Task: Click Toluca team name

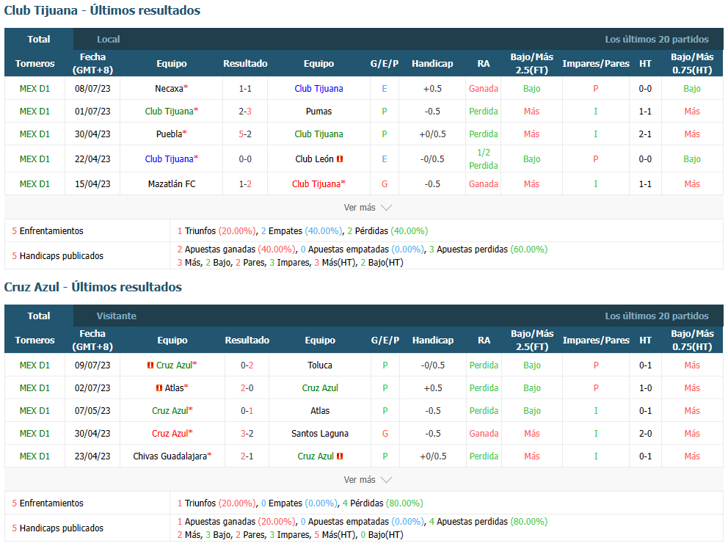Action: point(320,365)
